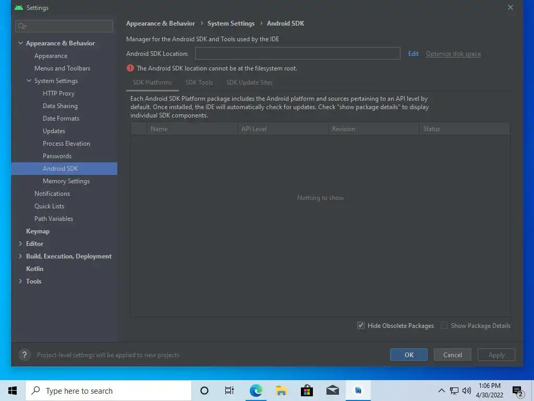This screenshot has height=401, width=534.
Task: Click the red error icon beside the SDK warning
Action: [x=130, y=68]
